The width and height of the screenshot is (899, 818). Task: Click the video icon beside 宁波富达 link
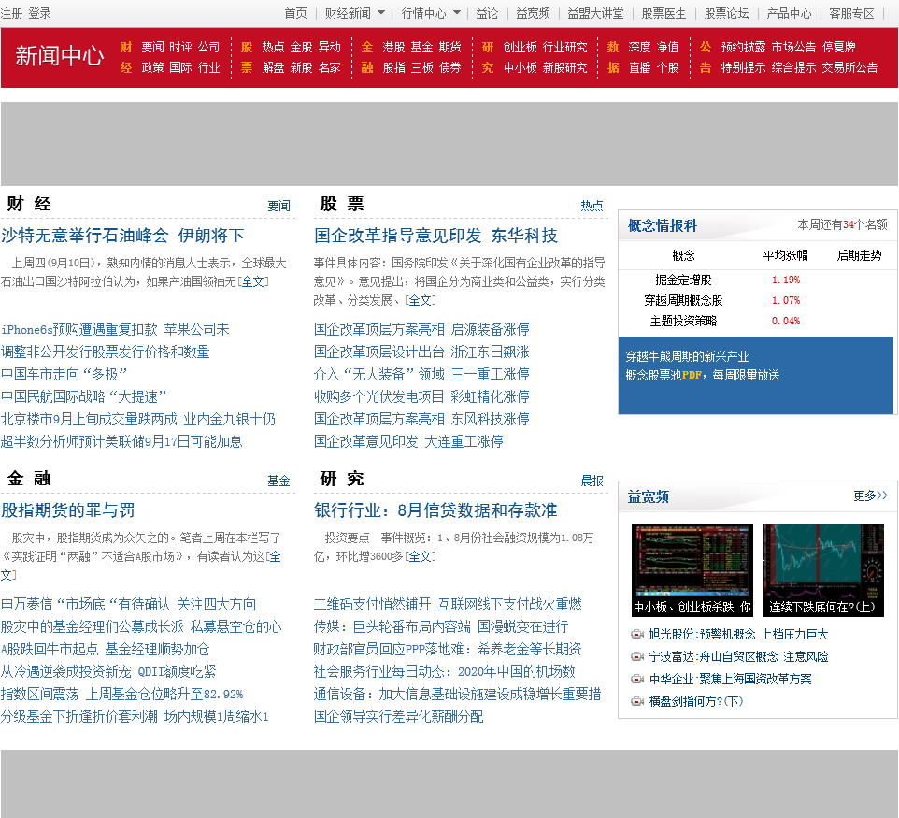coord(637,657)
